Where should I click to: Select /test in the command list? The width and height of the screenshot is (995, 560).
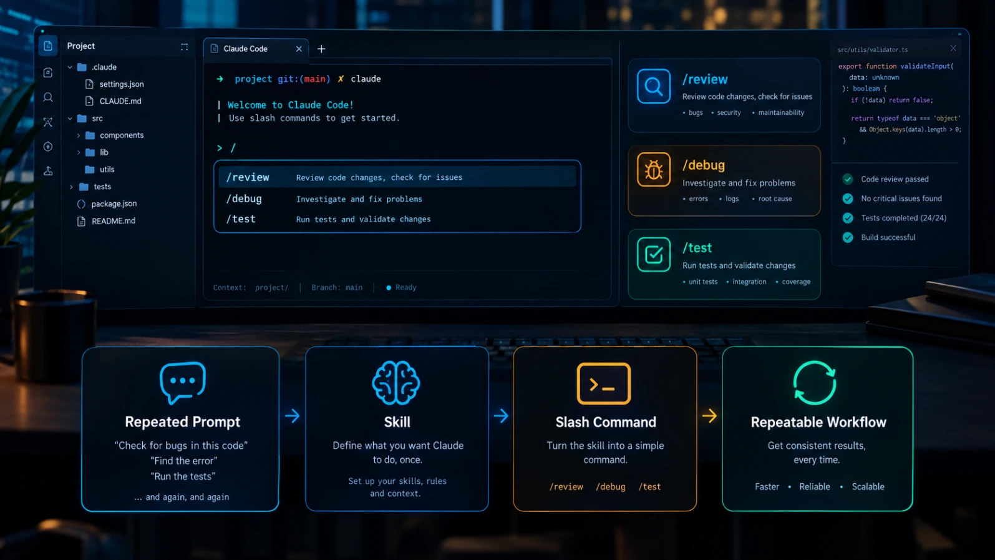coord(397,219)
